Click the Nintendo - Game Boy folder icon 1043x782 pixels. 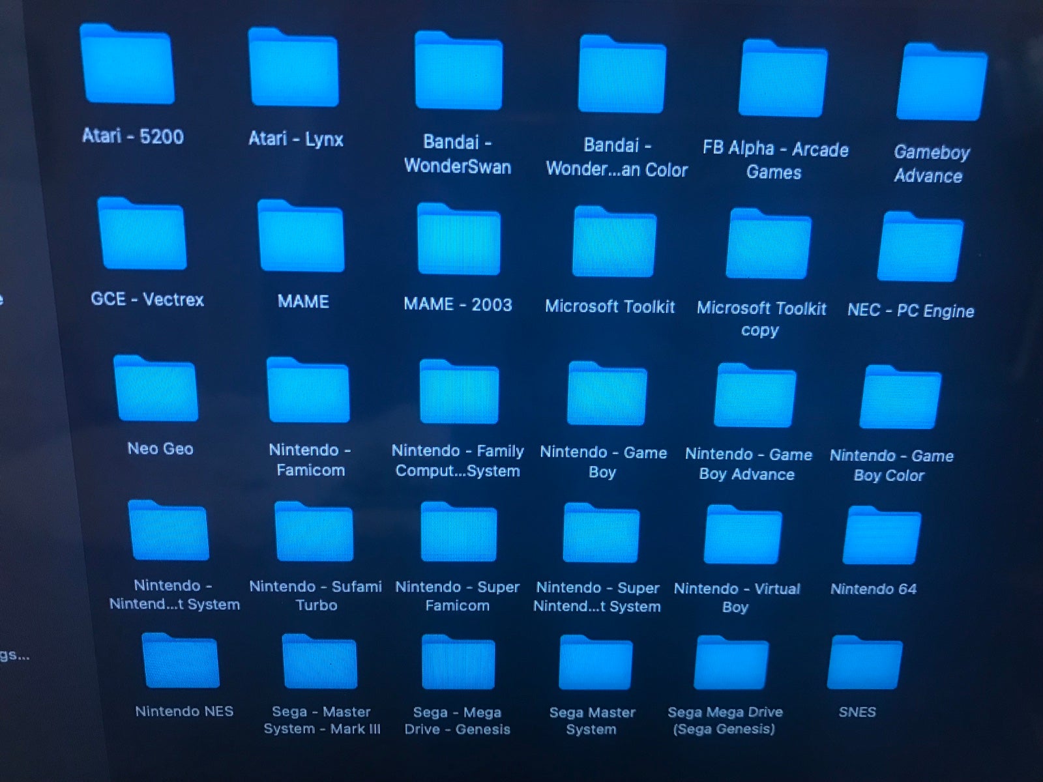point(607,393)
